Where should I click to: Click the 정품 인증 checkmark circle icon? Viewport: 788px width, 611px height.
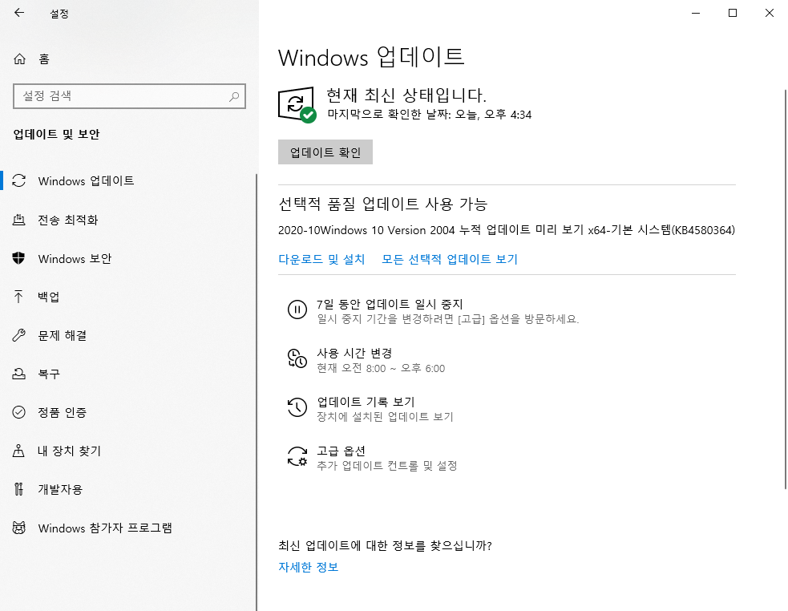point(19,412)
